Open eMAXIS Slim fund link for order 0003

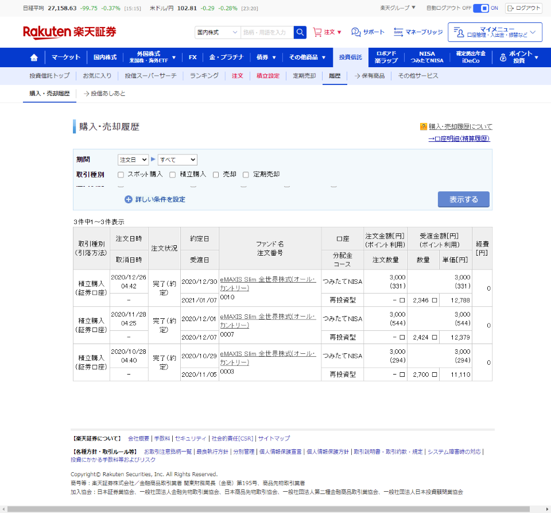pyautogui.click(x=268, y=358)
